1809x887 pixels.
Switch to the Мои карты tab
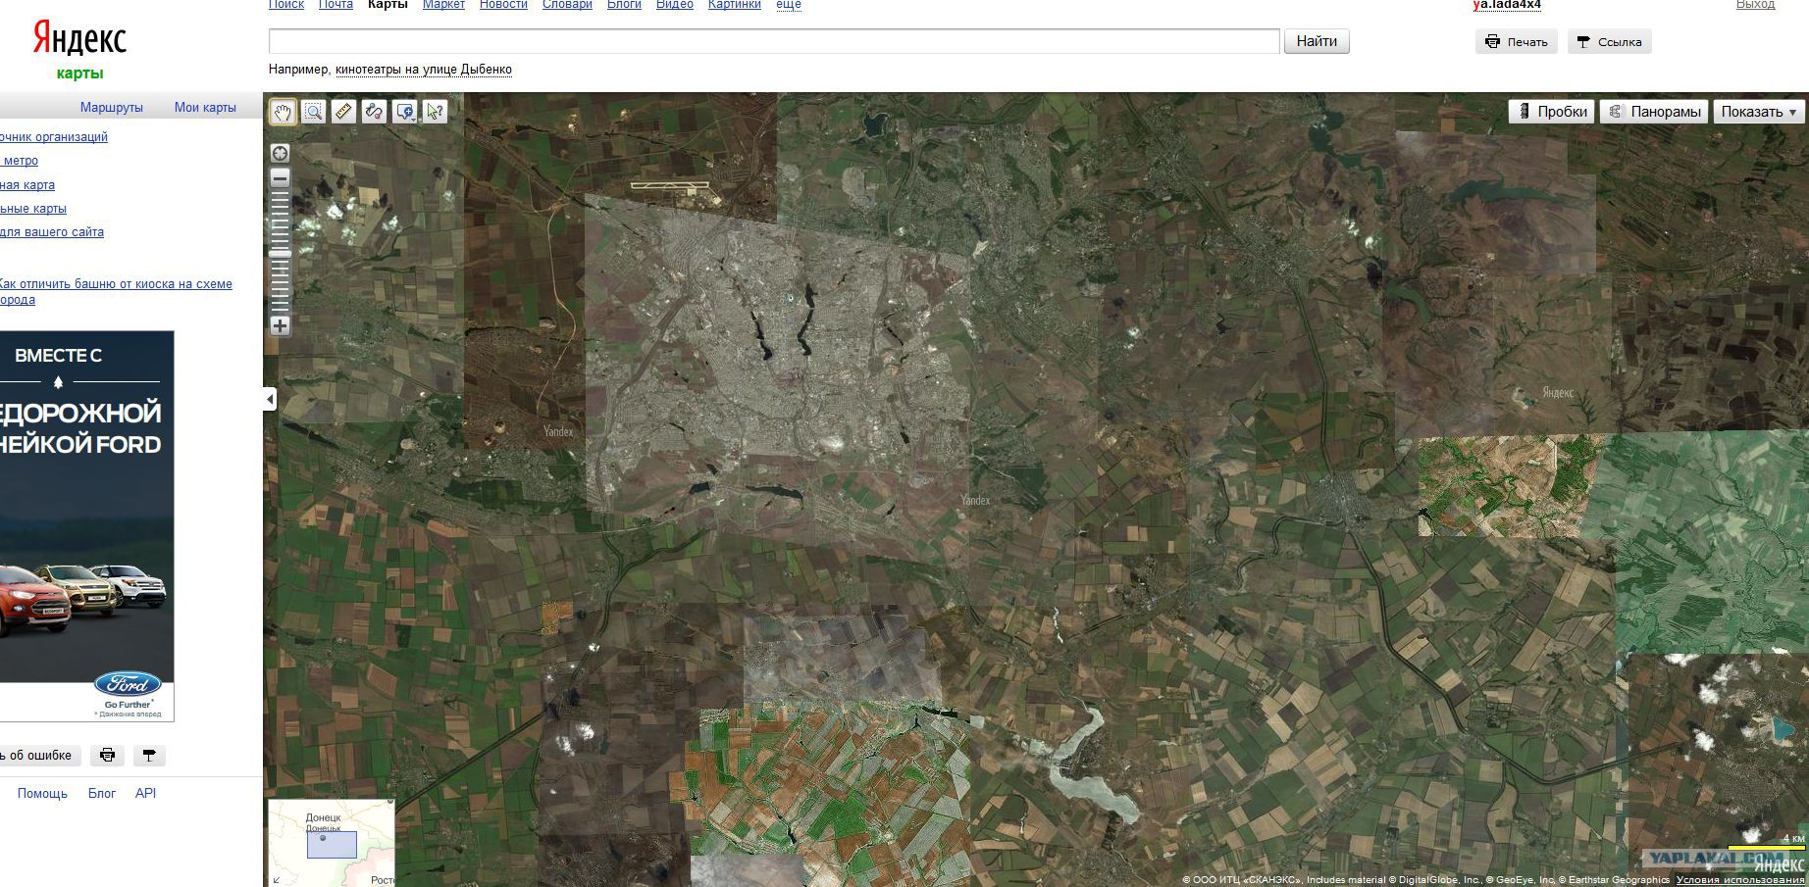coord(205,108)
